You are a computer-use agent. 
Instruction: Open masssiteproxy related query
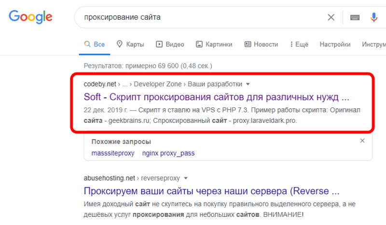pos(113,153)
